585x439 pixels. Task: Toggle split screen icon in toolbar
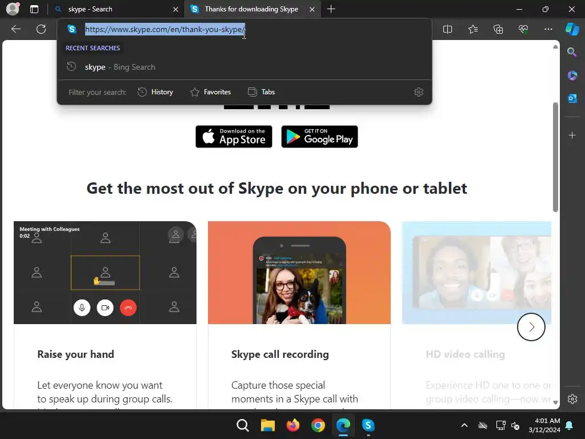447,29
